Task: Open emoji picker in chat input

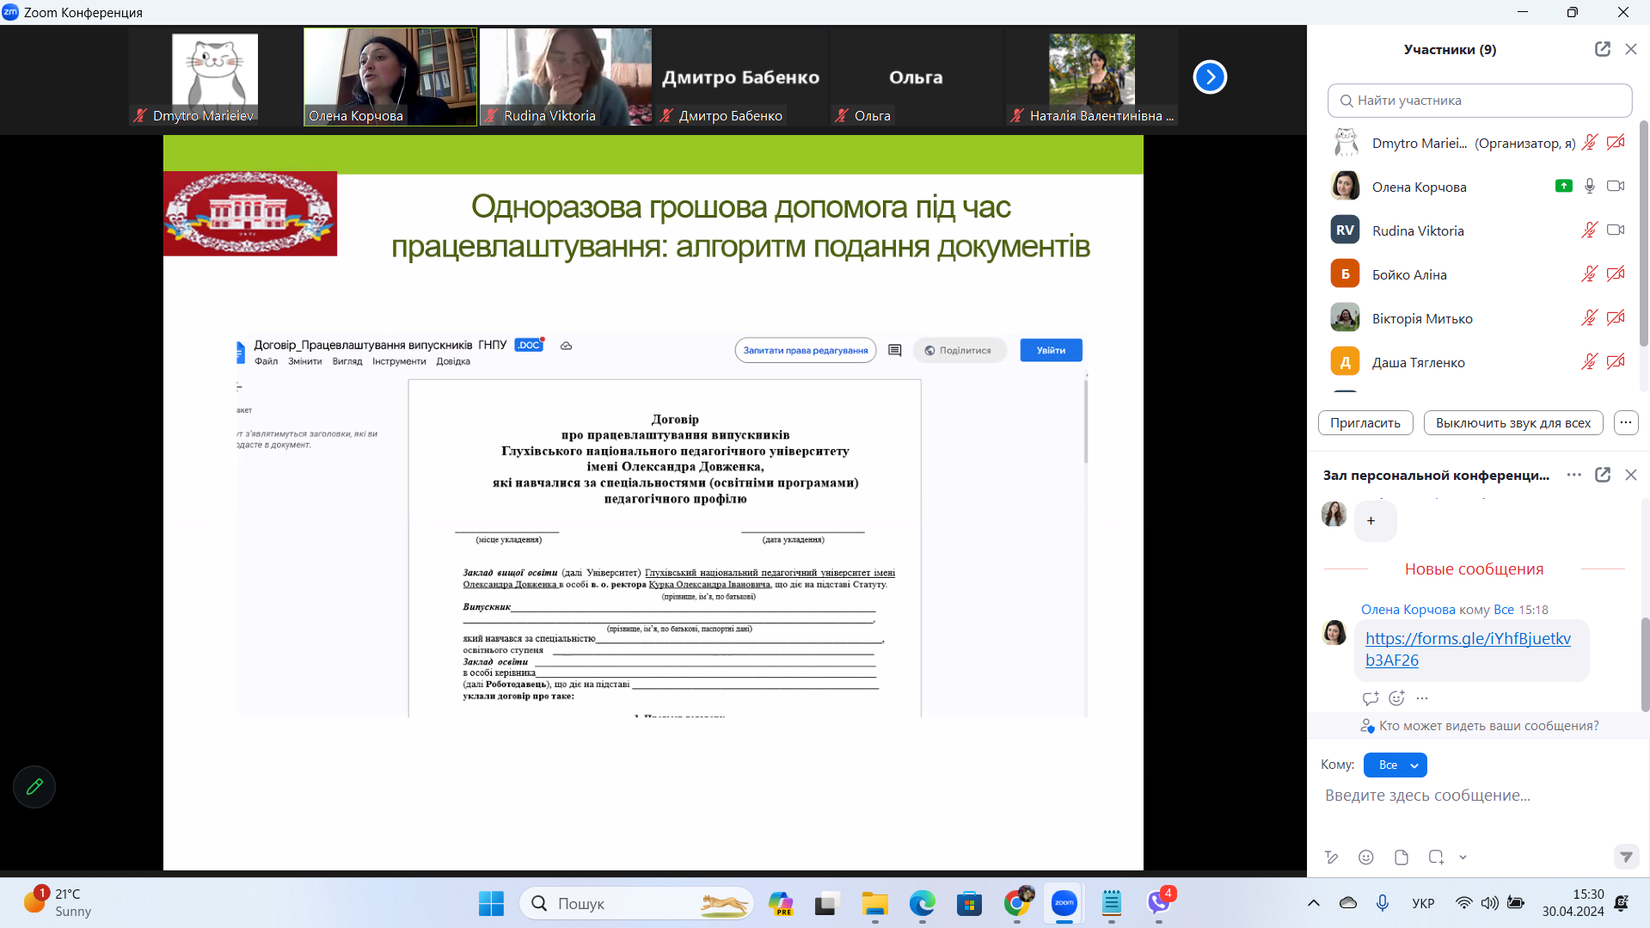Action: click(1366, 857)
